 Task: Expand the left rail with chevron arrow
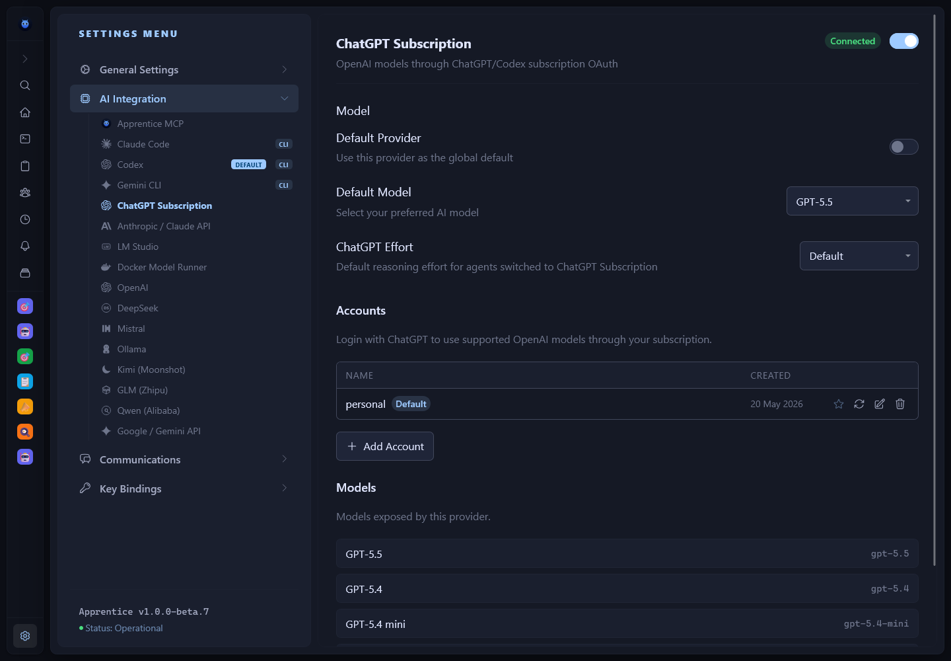(25, 59)
